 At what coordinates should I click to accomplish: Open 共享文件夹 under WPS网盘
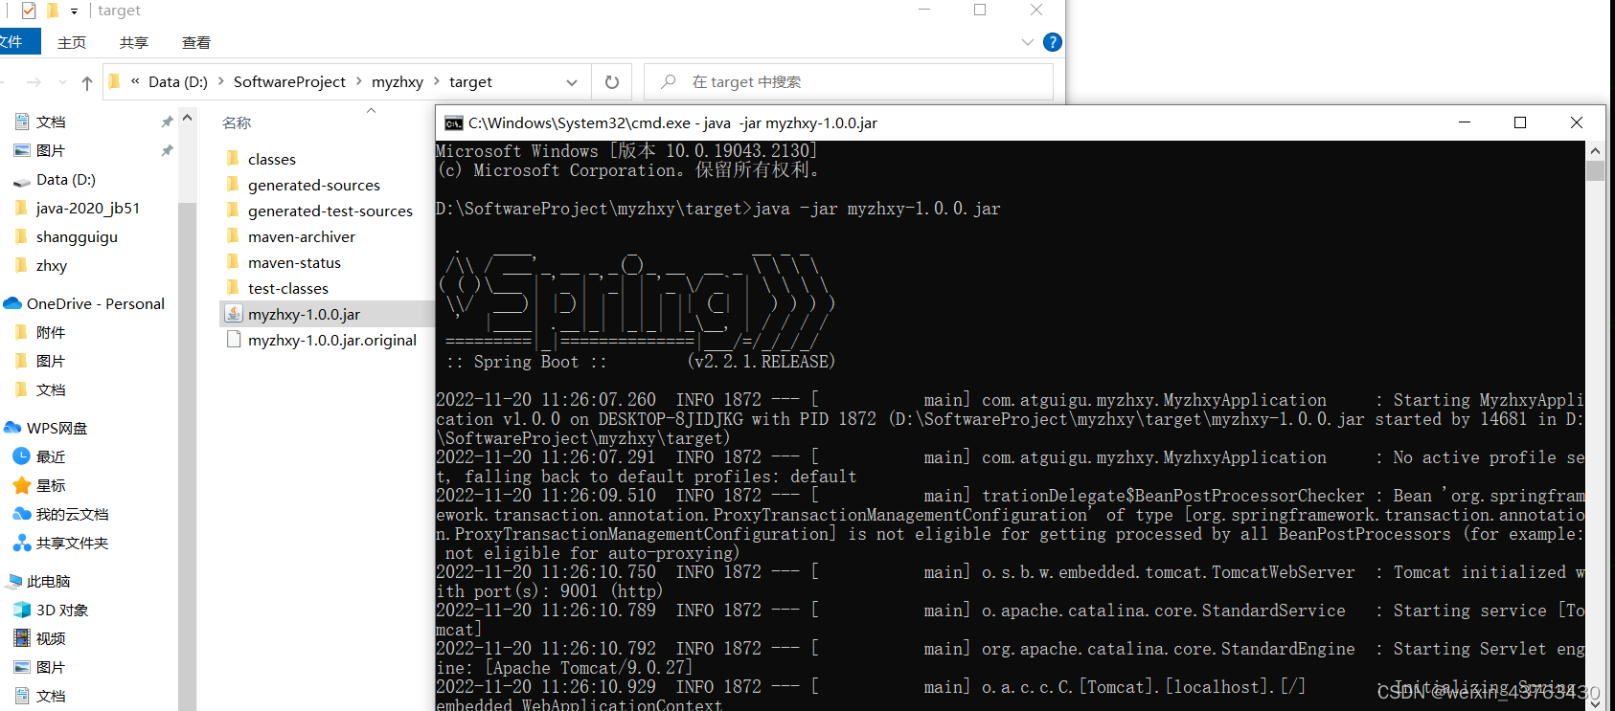pos(72,543)
